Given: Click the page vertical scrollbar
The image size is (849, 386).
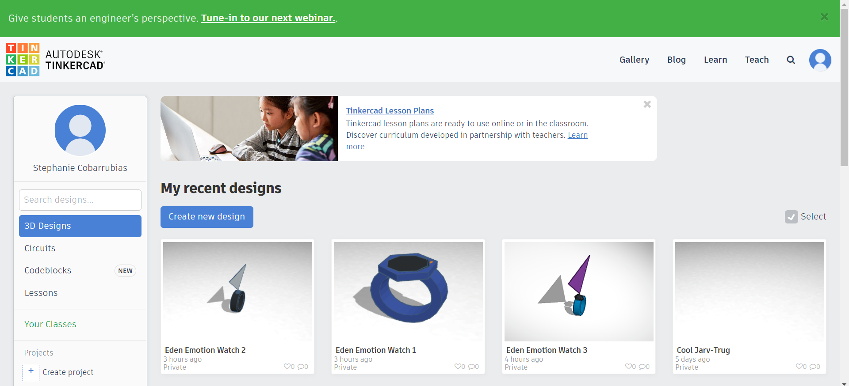Looking at the screenshot, I should (844, 88).
